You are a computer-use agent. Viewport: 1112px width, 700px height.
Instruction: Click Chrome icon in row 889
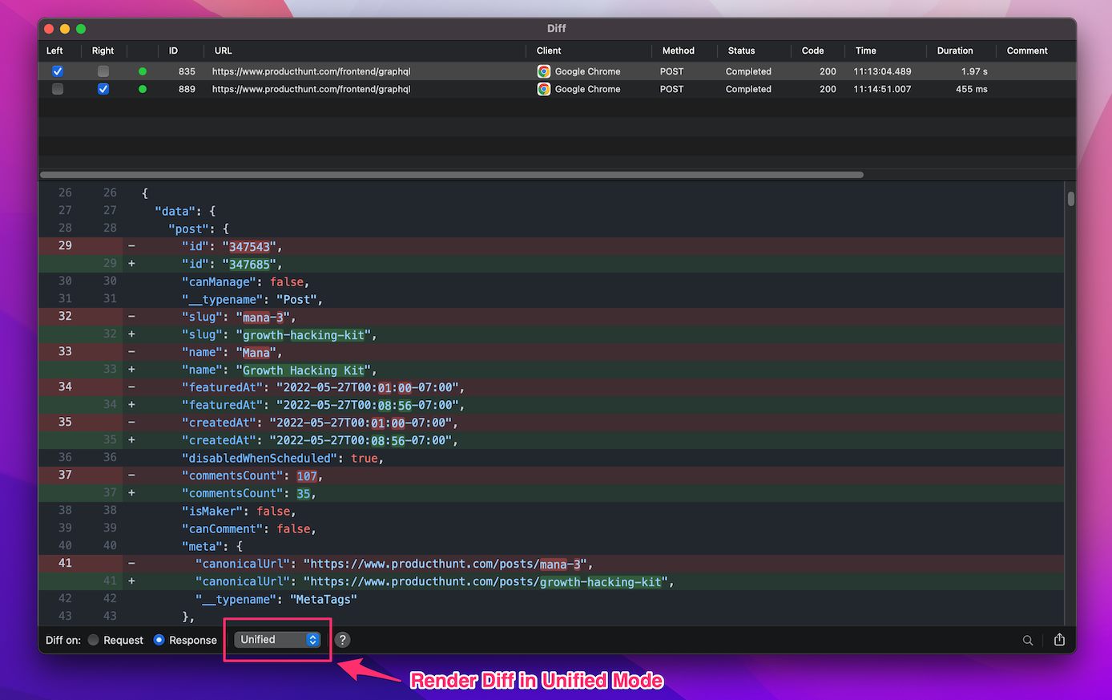pyautogui.click(x=544, y=89)
